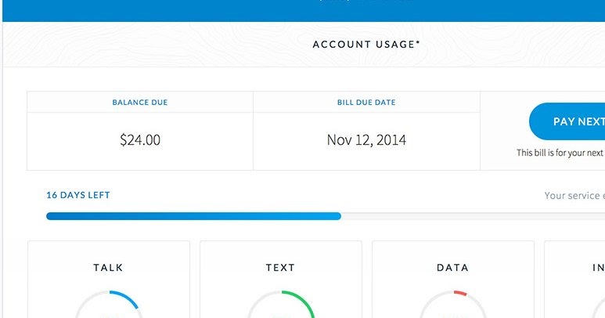This screenshot has height=318, width=605.
Task: Select the Bill Due Date column header
Action: [366, 103]
